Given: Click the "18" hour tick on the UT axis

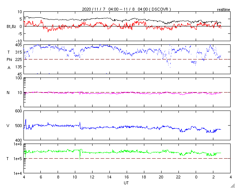Looking at the screenshot, I should [144, 177].
